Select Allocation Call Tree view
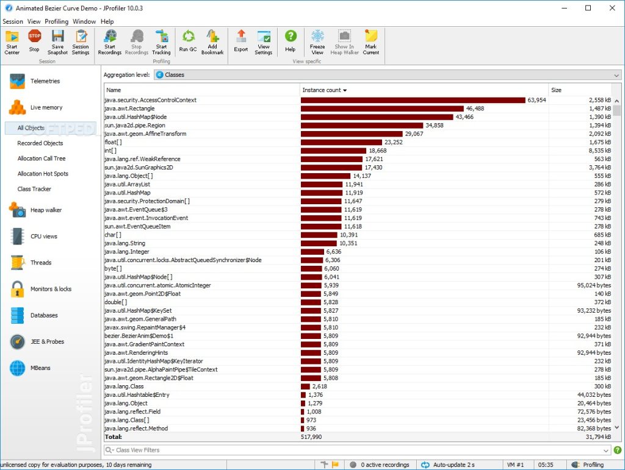This screenshot has width=625, height=470. 42,158
